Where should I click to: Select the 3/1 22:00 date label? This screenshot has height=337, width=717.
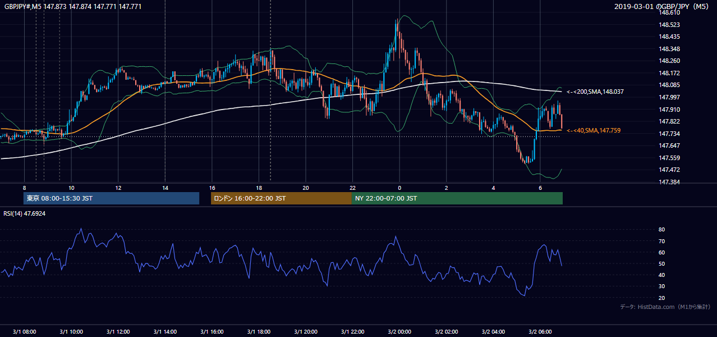tap(352, 332)
